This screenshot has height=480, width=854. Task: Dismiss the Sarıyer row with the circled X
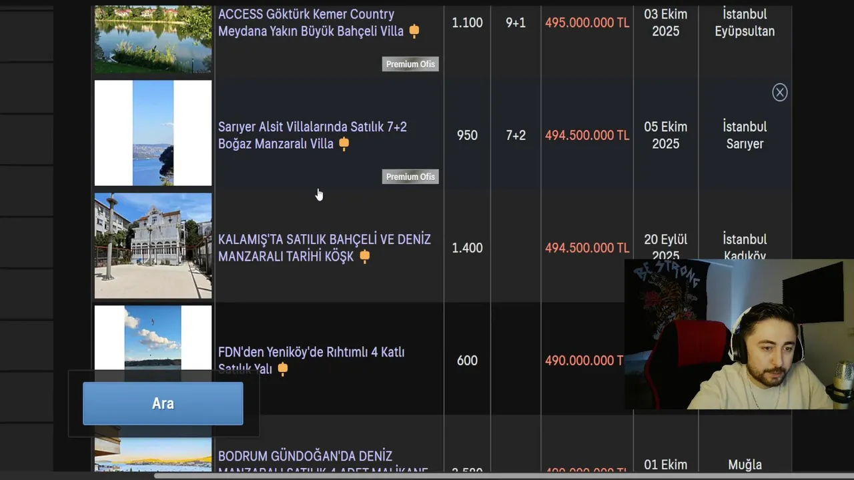(x=779, y=93)
